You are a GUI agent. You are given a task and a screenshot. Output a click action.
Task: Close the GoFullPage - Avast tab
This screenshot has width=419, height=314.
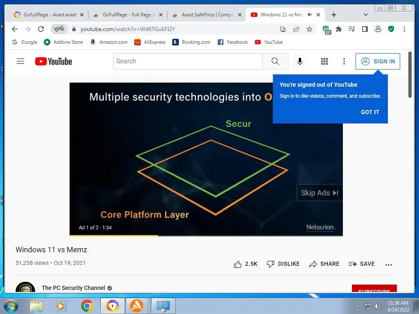(x=82, y=15)
